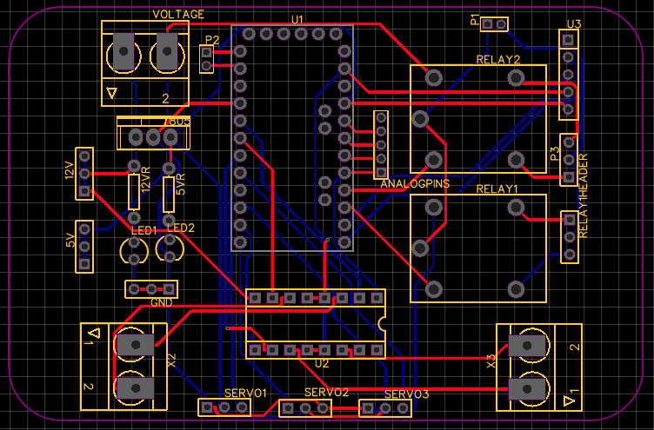Viewport: 654px width, 430px height.
Task: Select the VOLTAGE designator text
Action: coord(178,15)
